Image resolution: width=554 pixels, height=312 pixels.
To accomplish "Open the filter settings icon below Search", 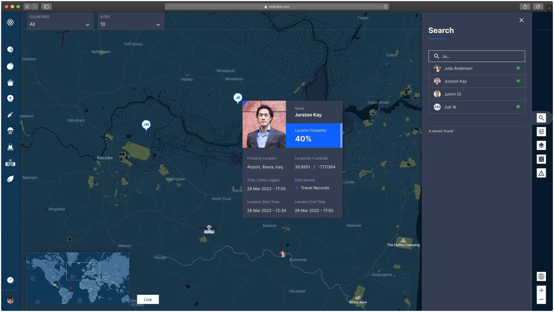I will click(x=541, y=132).
